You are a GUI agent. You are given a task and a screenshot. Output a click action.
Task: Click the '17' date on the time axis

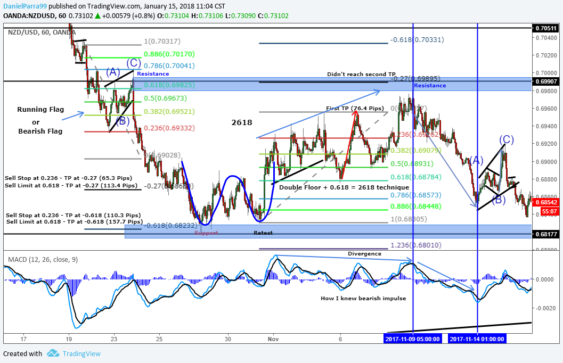click(23, 339)
